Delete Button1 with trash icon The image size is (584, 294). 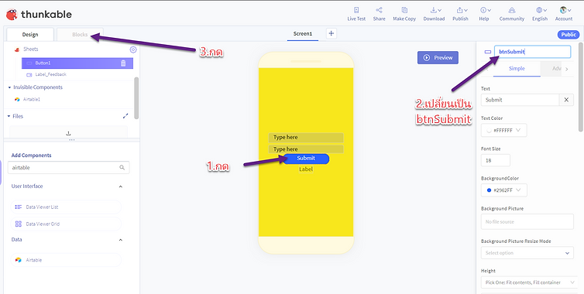[x=123, y=63]
